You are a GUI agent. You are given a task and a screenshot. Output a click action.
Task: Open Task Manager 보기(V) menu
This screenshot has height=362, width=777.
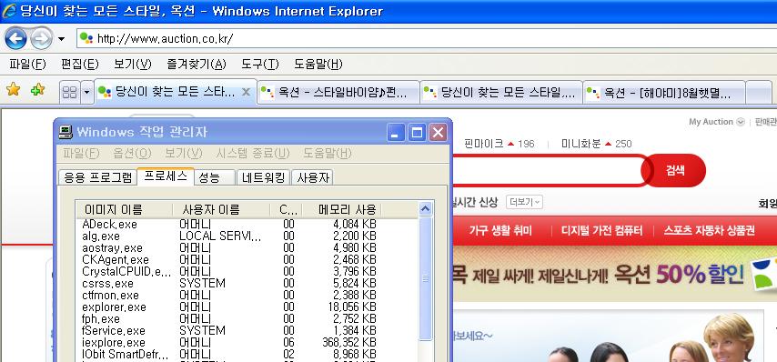184,153
